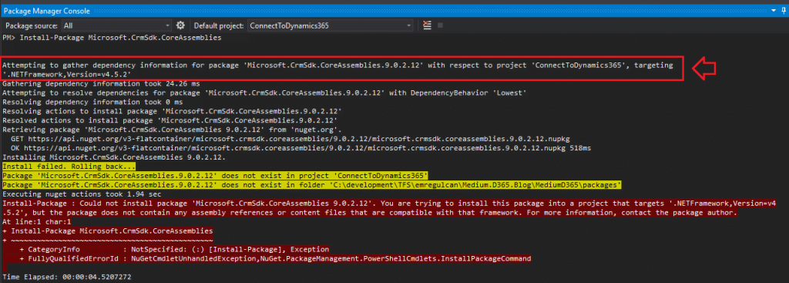Click the 'Attempting to gather dependency information' line
Image resolution: width=789 pixels, height=283 pixels.
pos(337,70)
